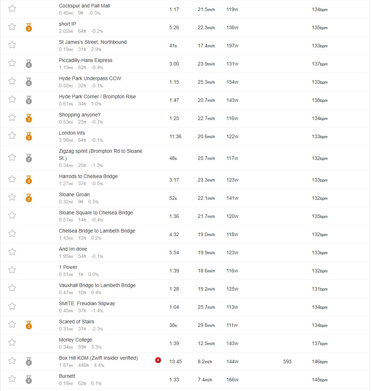Click silver medal beside Zigzag sprint segment

tap(29, 158)
